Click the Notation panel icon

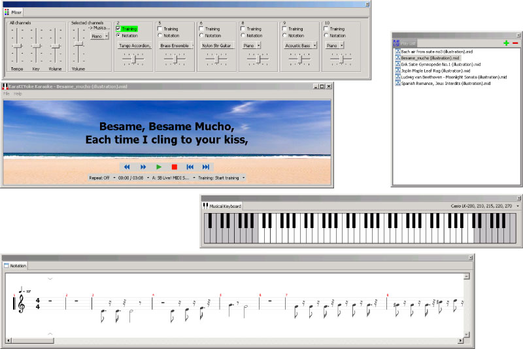6,265
